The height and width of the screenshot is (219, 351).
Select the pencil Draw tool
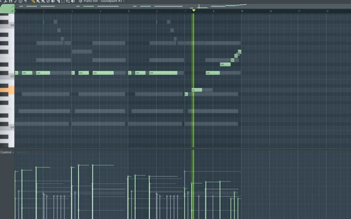pos(33,1)
